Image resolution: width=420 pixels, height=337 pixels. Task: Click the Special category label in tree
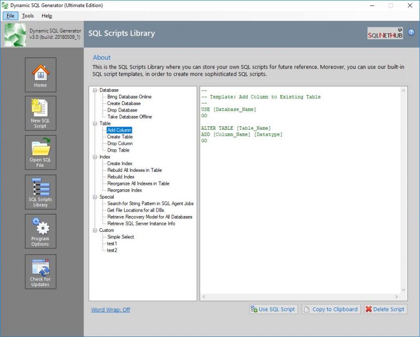point(107,197)
